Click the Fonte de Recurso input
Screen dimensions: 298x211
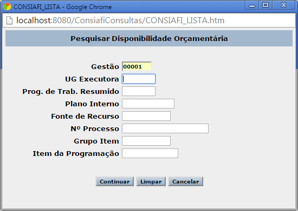(146, 116)
